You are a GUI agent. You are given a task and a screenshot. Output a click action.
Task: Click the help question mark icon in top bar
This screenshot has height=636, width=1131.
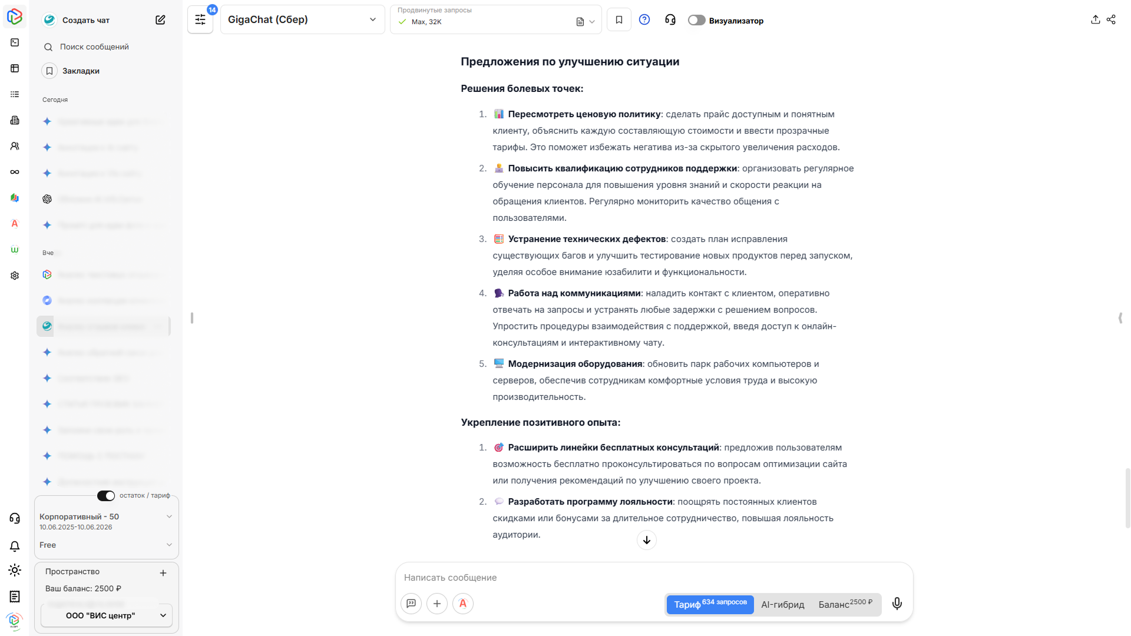coord(644,19)
